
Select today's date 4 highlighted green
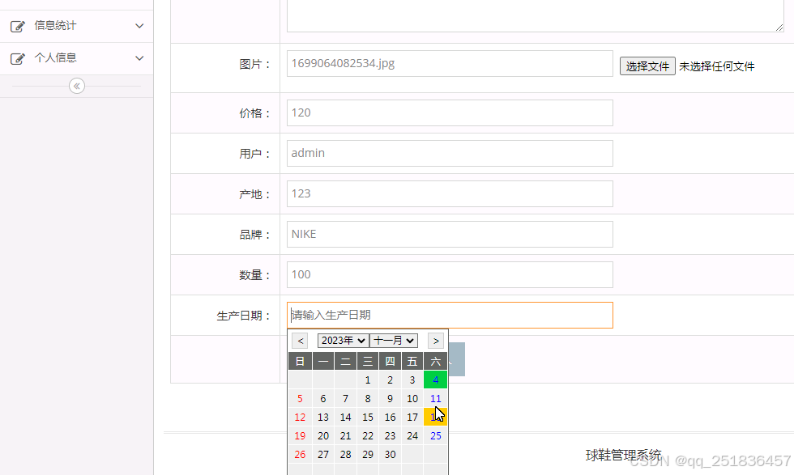tap(436, 380)
